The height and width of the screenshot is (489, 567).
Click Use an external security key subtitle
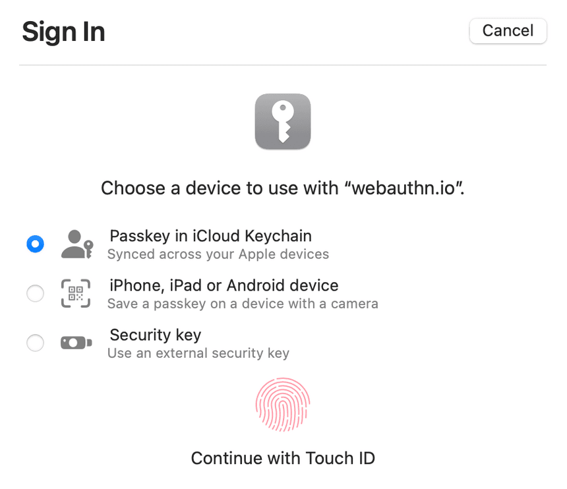pyautogui.click(x=198, y=353)
